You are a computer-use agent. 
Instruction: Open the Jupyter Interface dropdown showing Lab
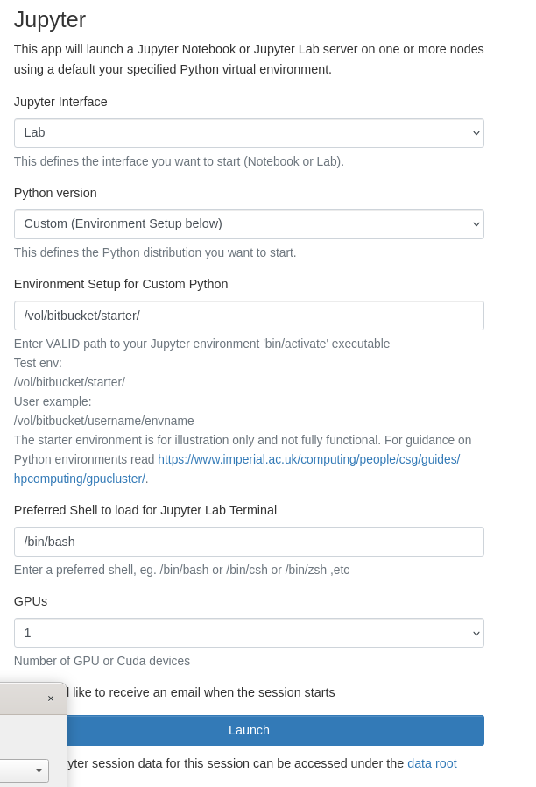[x=249, y=133]
